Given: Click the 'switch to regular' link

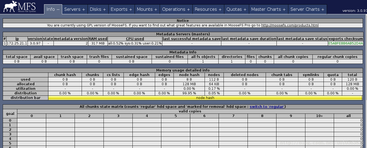Looking at the screenshot, I should [x=267, y=107].
